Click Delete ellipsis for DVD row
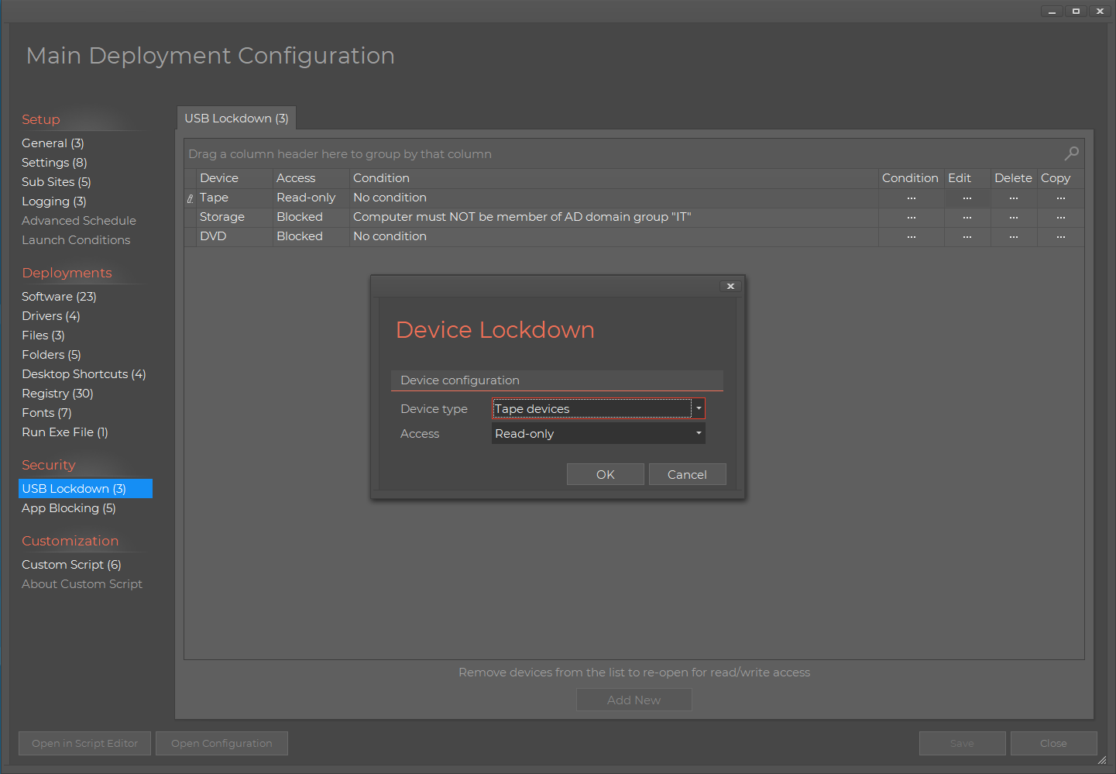Image resolution: width=1116 pixels, height=774 pixels. (1014, 236)
